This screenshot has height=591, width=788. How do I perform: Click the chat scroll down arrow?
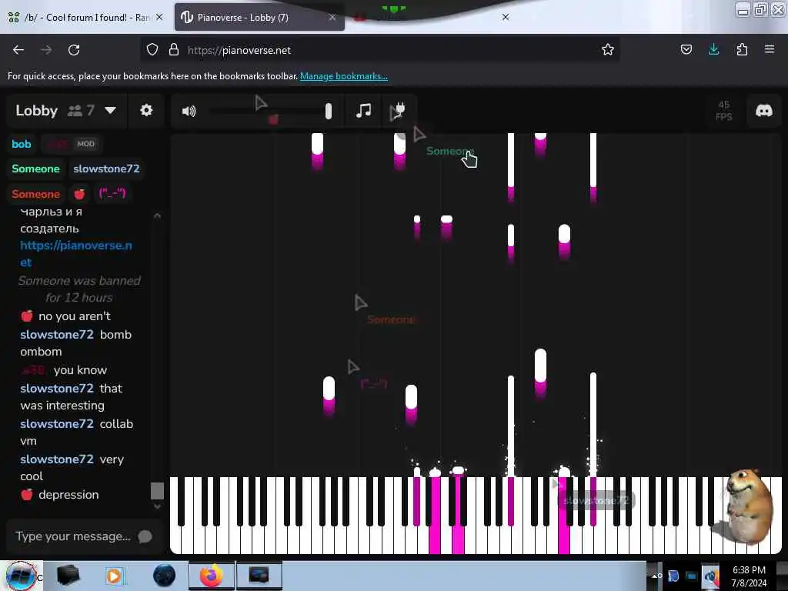point(157,506)
